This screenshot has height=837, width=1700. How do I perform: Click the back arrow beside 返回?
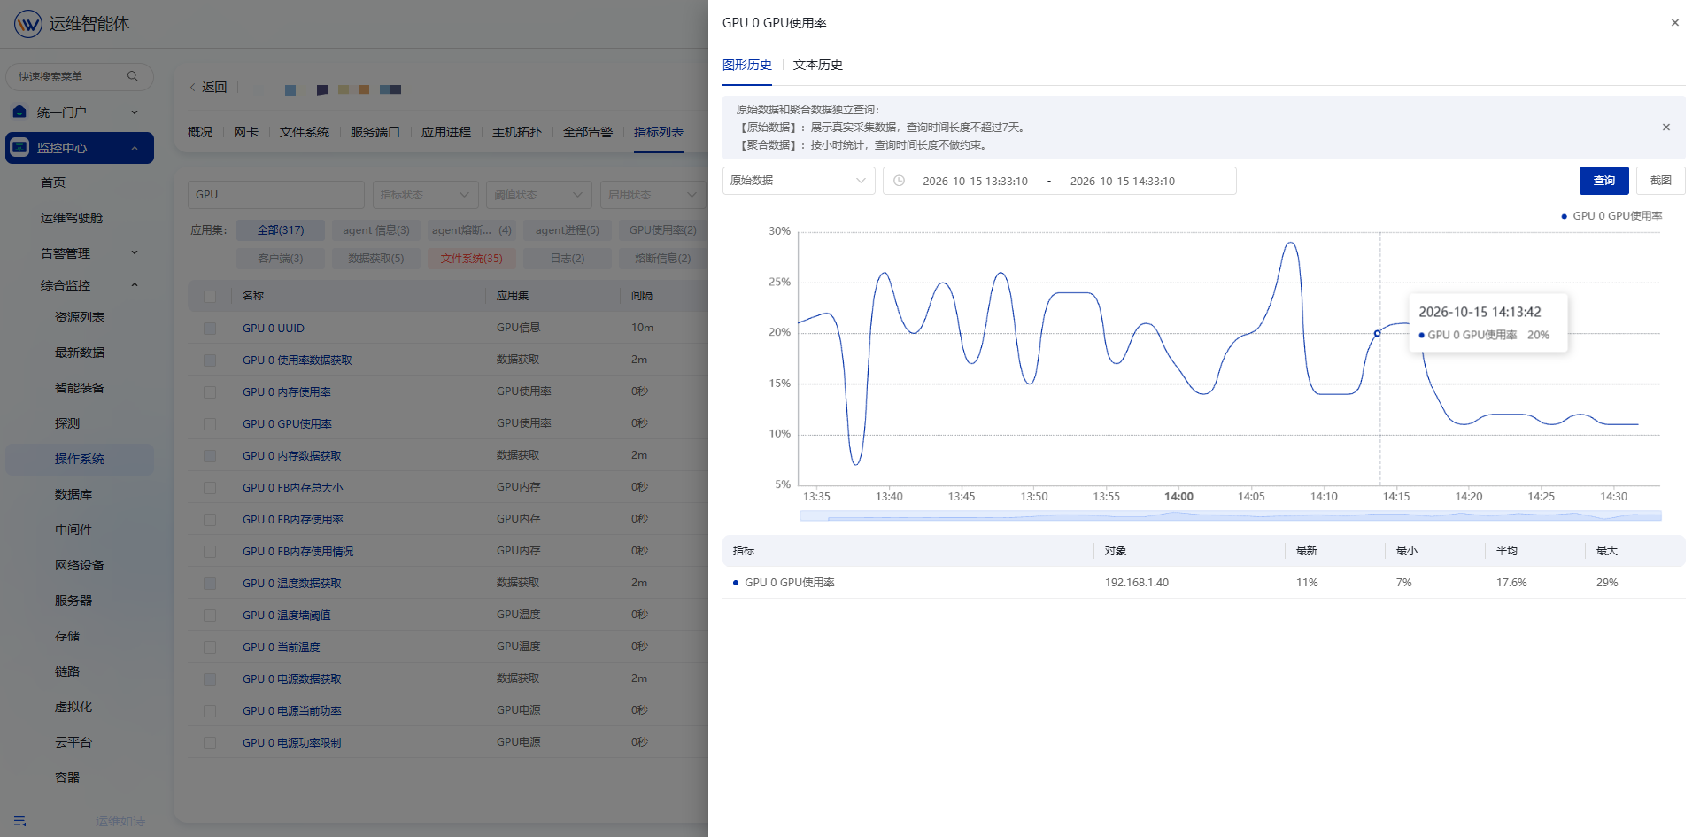coord(192,88)
